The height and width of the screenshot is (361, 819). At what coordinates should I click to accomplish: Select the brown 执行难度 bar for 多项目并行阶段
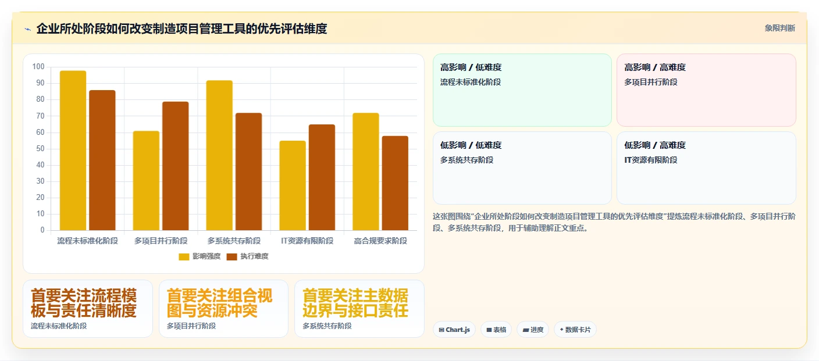tap(176, 166)
